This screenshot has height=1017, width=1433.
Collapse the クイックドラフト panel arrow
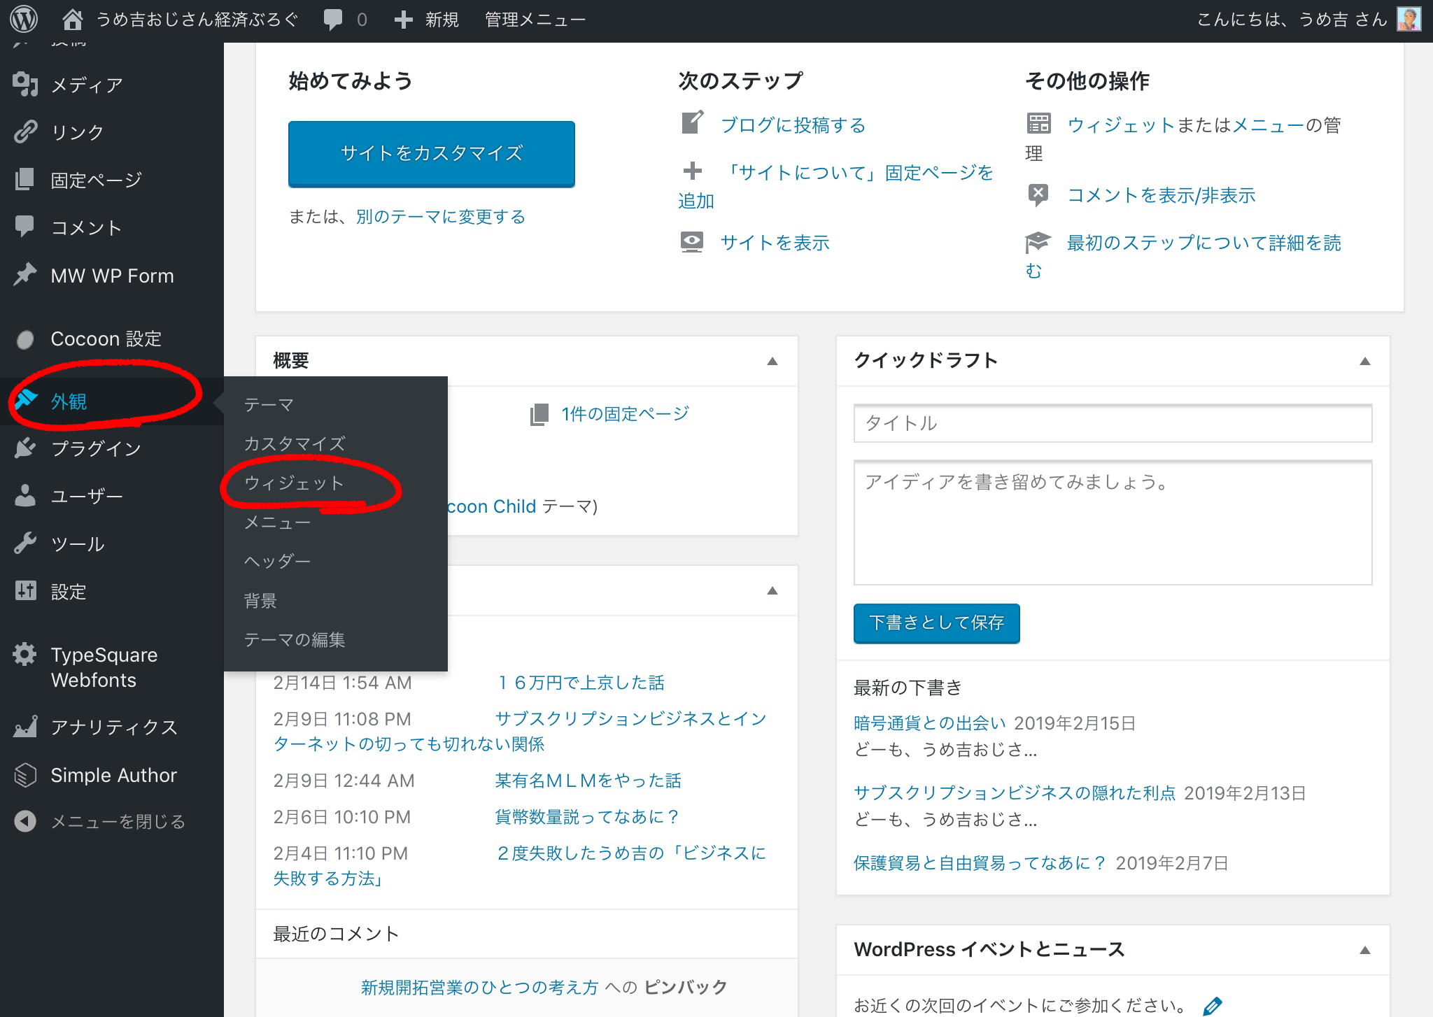(x=1364, y=361)
